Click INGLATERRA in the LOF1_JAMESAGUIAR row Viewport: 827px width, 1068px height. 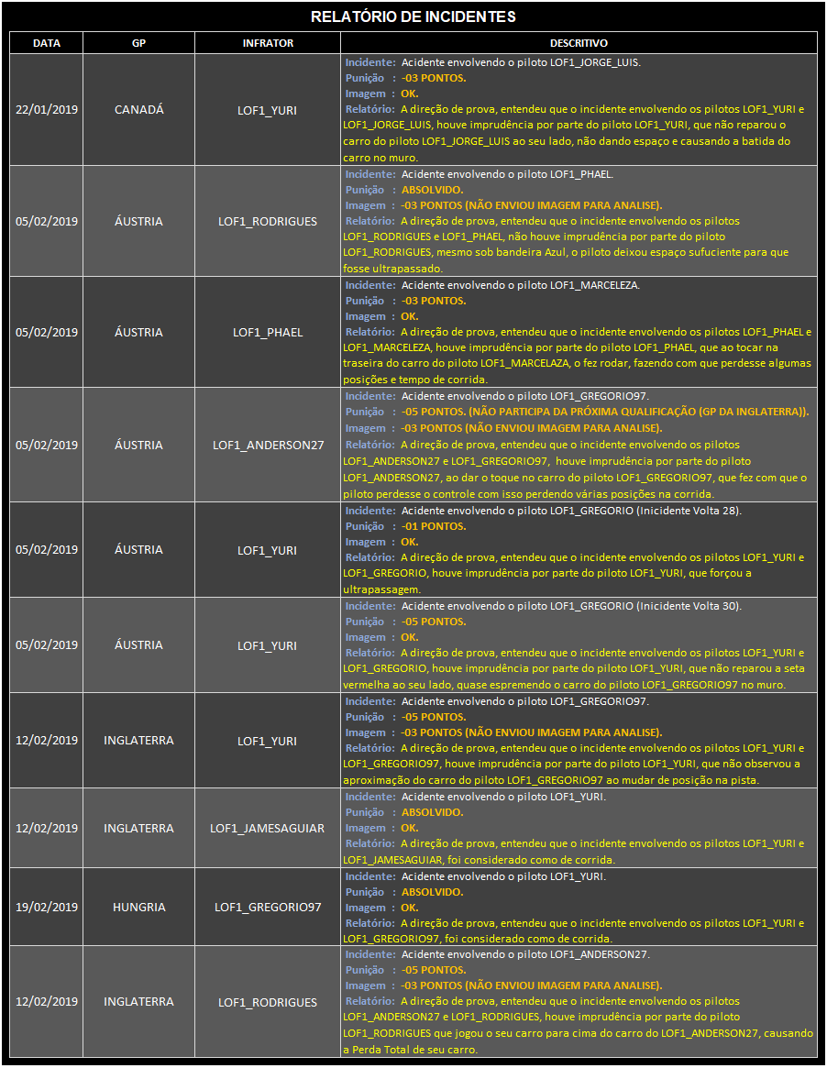139,828
